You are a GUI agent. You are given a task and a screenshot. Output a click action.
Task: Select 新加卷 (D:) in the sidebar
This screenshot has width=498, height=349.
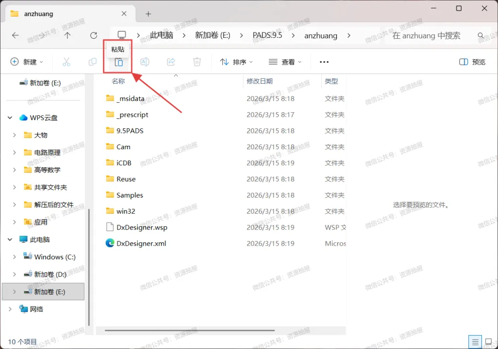[43, 274]
